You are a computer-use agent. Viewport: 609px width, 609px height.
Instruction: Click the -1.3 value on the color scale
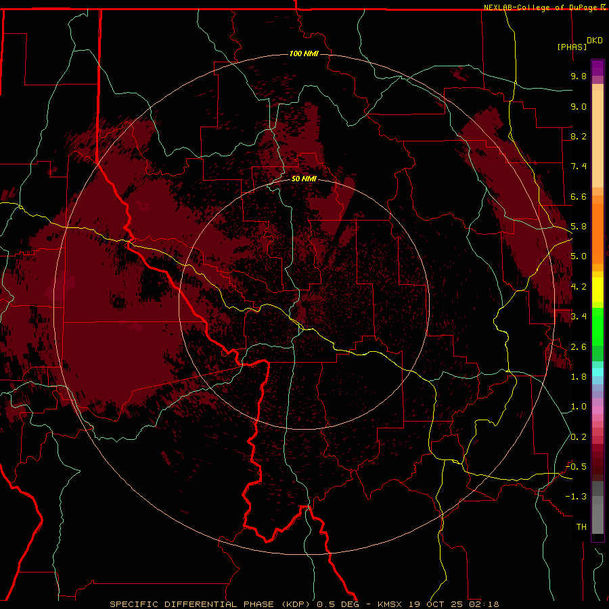pos(576,497)
